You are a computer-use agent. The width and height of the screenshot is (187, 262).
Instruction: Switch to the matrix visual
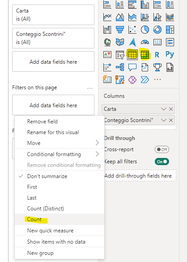coord(145,55)
